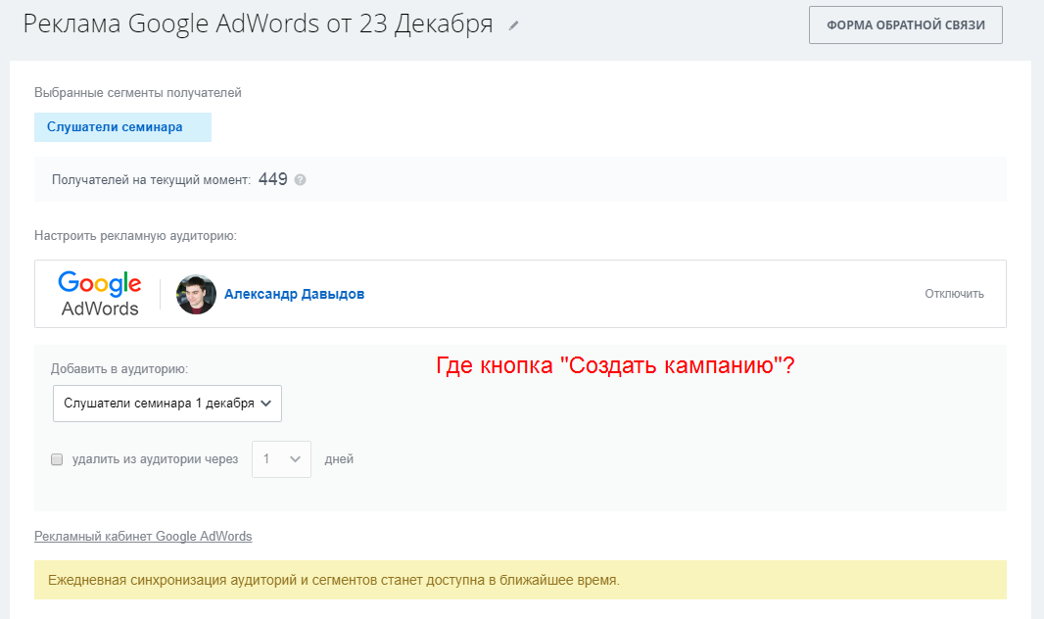1044x619 pixels.
Task: Click the recipients count 449
Action: click(273, 179)
